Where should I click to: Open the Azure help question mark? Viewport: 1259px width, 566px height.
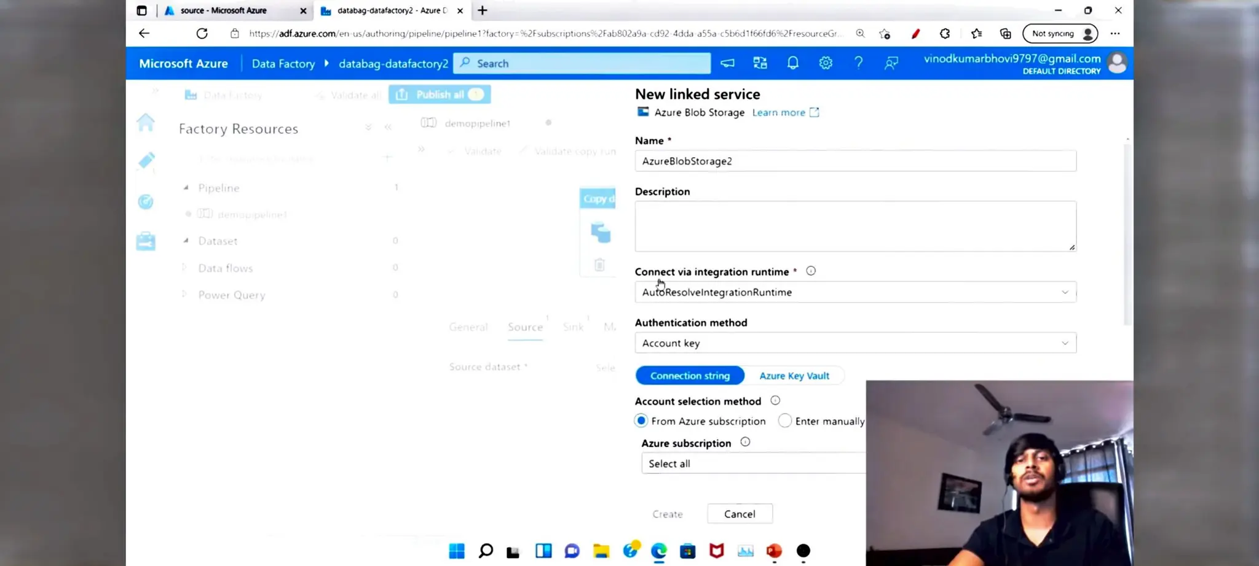point(858,63)
